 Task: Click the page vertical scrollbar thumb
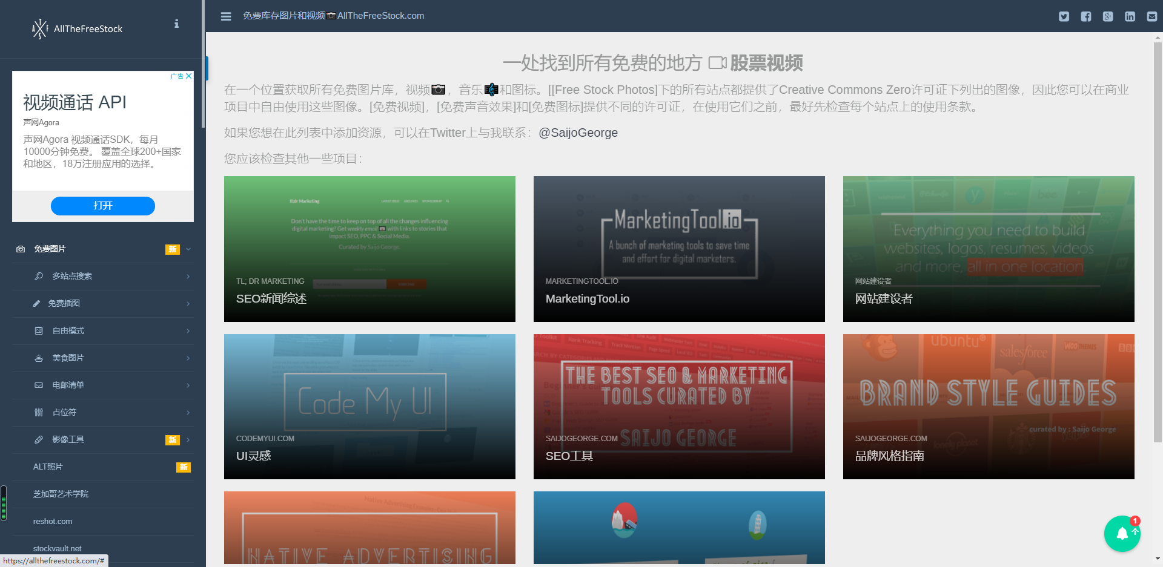pos(1158,242)
